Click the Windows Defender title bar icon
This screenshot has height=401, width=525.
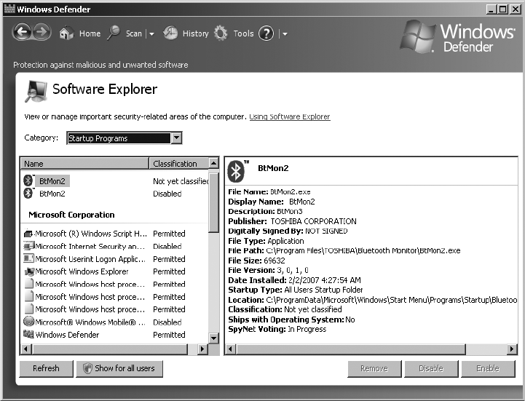(x=9, y=9)
